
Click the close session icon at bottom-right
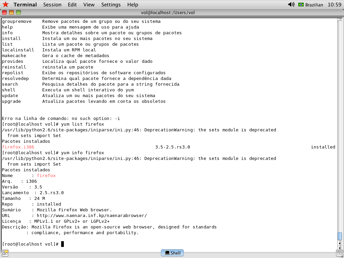[340, 253]
